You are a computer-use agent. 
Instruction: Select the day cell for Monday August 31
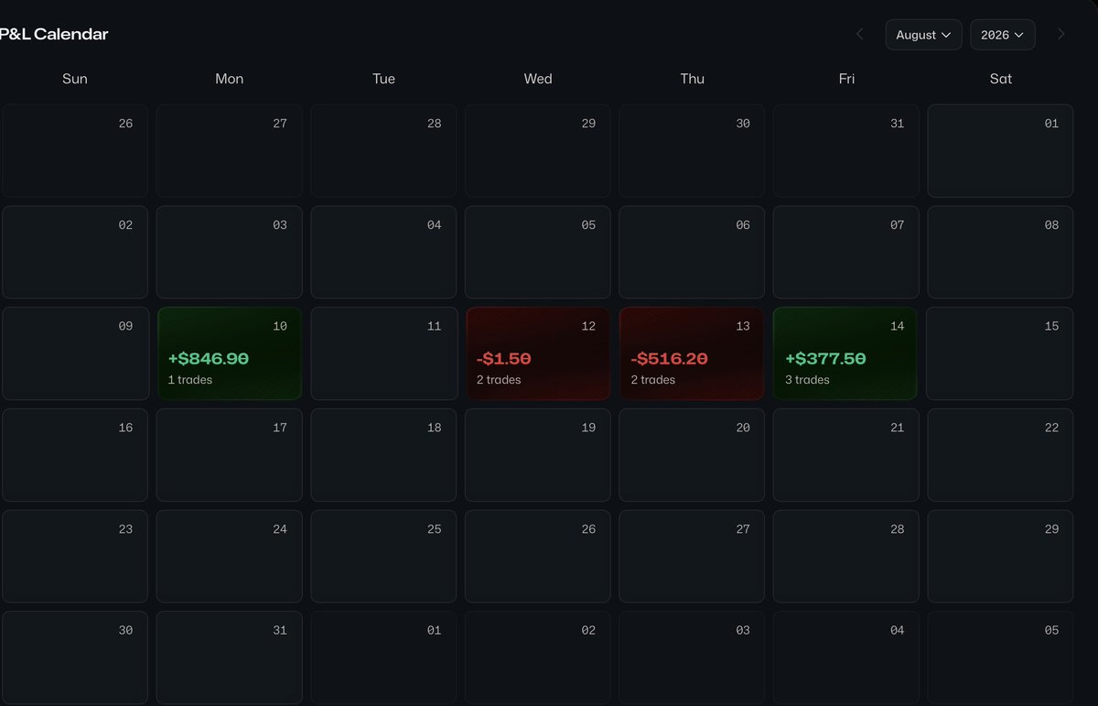coord(230,657)
